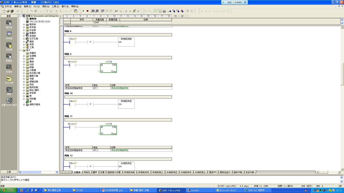The width and height of the screenshot is (344, 193).
Task: Click the T33 contact in network 8
Action: (73, 42)
